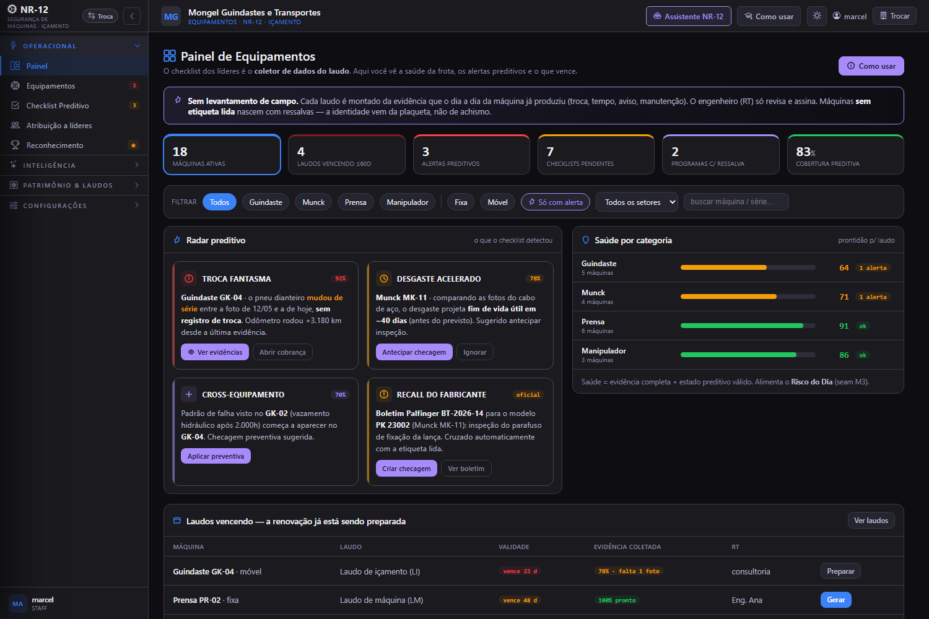Filter by Prensa

point(355,202)
